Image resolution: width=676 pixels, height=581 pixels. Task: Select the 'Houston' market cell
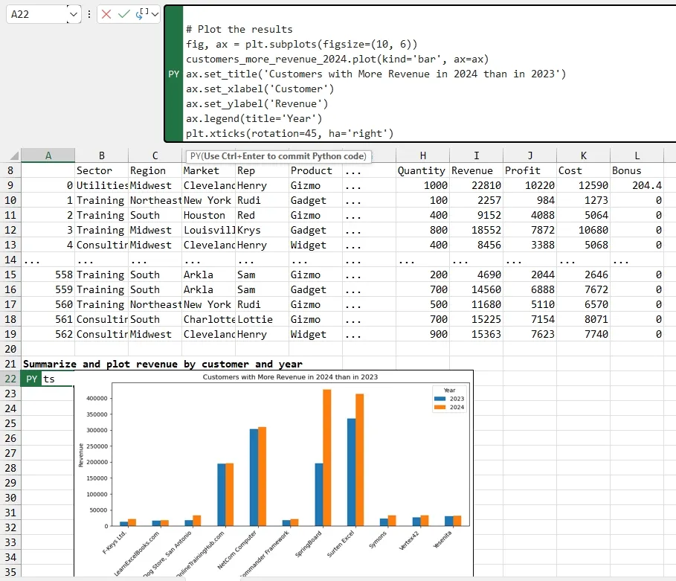pyautogui.click(x=208, y=215)
